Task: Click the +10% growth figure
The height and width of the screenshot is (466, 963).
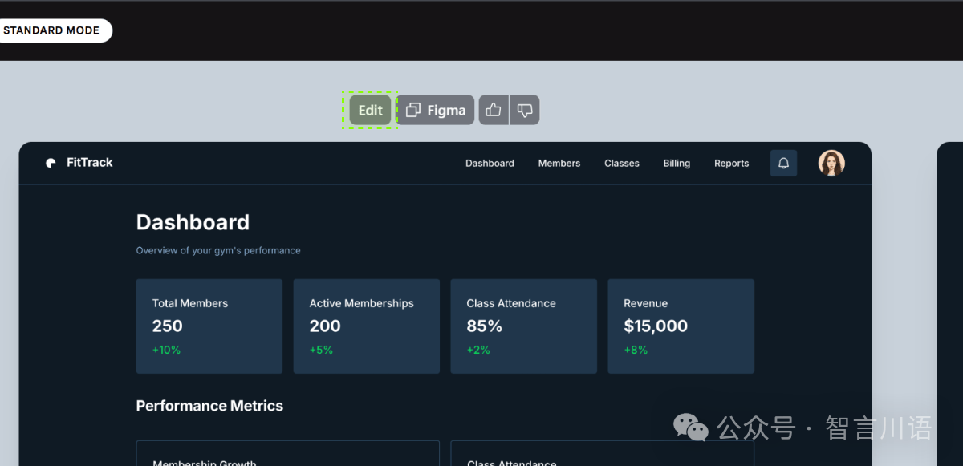Action: point(166,350)
